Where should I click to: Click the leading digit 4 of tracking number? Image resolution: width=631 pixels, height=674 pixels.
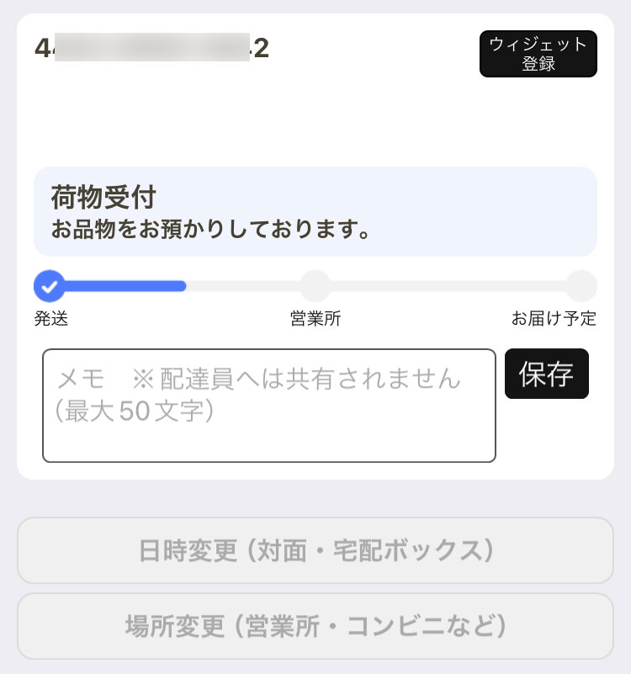(43, 48)
